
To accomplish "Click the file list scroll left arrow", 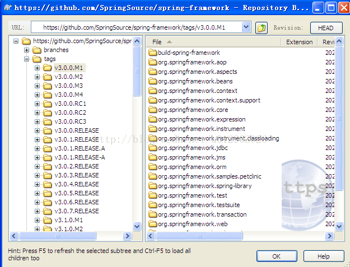I will 151,236.
